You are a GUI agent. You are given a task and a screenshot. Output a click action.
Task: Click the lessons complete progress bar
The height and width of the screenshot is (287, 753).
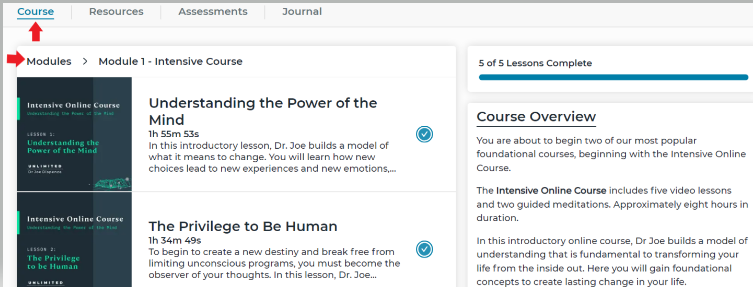tap(613, 77)
